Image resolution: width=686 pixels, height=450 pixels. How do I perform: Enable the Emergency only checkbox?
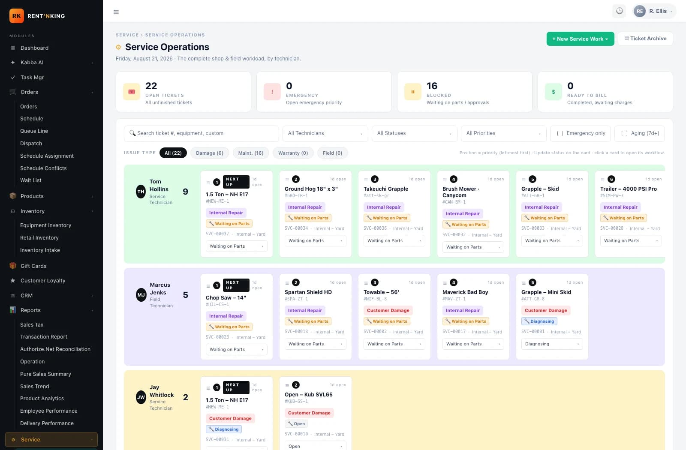[560, 133]
